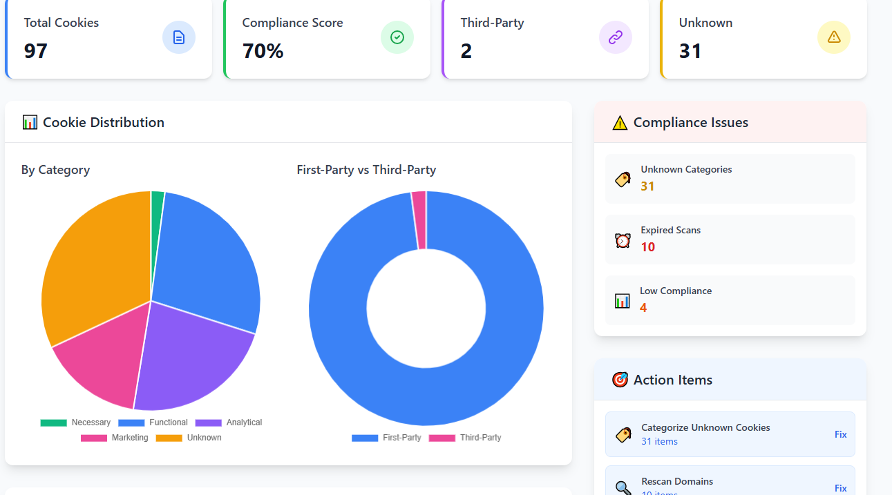Click the warning icon on Unknown card
892x495 pixels.
click(834, 37)
